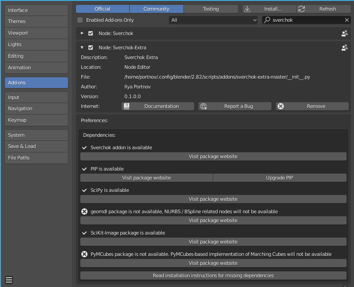The height and width of the screenshot is (287, 354).
Task: Click the X icon on Remove button
Action: click(281, 106)
